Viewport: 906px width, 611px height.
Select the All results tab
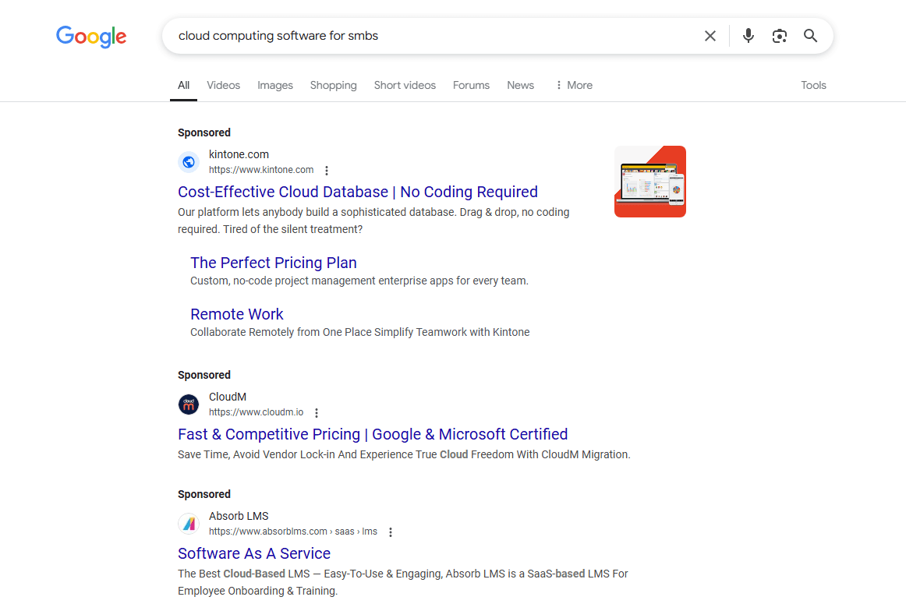point(183,85)
